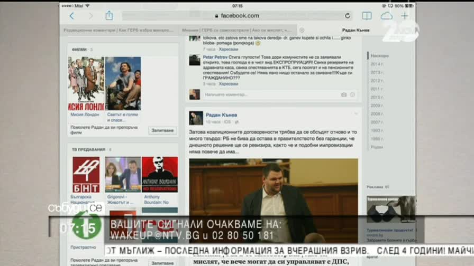474x266 pixels.
Task: Open the Grigorovi show thumbnail
Action: point(123,175)
